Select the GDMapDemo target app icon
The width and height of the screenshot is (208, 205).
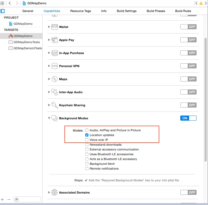[11, 36]
